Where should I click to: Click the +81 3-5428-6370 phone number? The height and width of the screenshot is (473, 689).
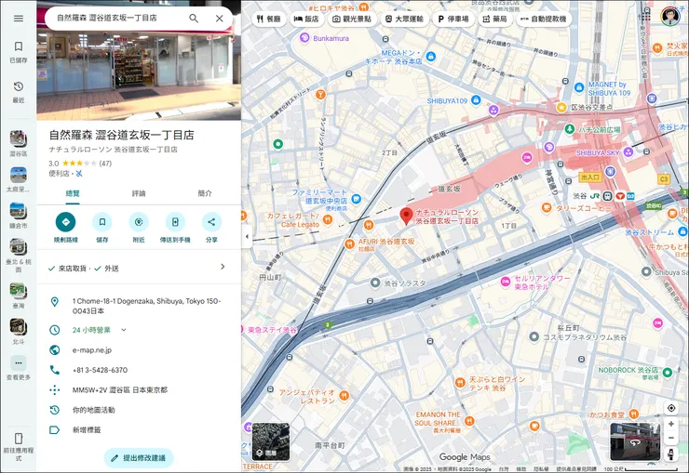click(x=101, y=370)
